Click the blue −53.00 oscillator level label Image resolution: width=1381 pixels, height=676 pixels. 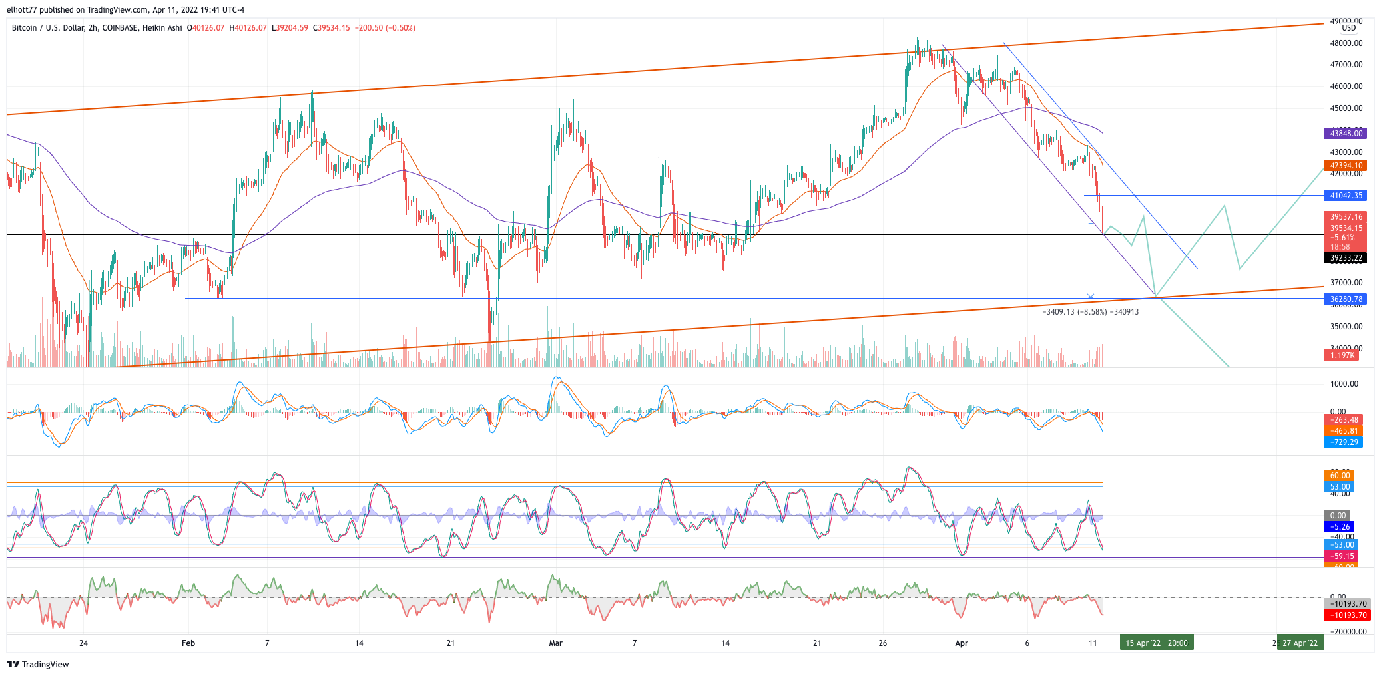pos(1341,545)
